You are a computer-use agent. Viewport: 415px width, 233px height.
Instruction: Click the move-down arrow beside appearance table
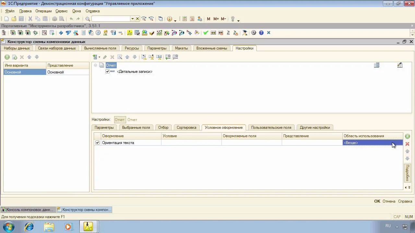pyautogui.click(x=408, y=159)
